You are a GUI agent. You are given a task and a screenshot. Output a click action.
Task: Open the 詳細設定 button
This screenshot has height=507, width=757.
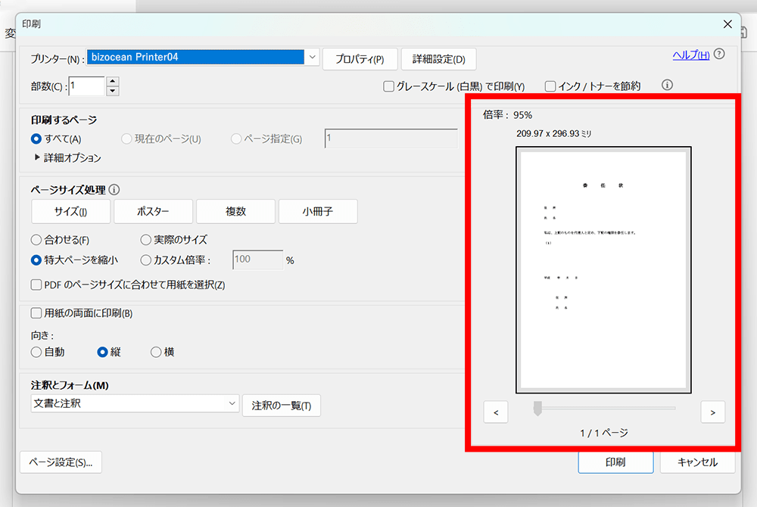tap(439, 59)
